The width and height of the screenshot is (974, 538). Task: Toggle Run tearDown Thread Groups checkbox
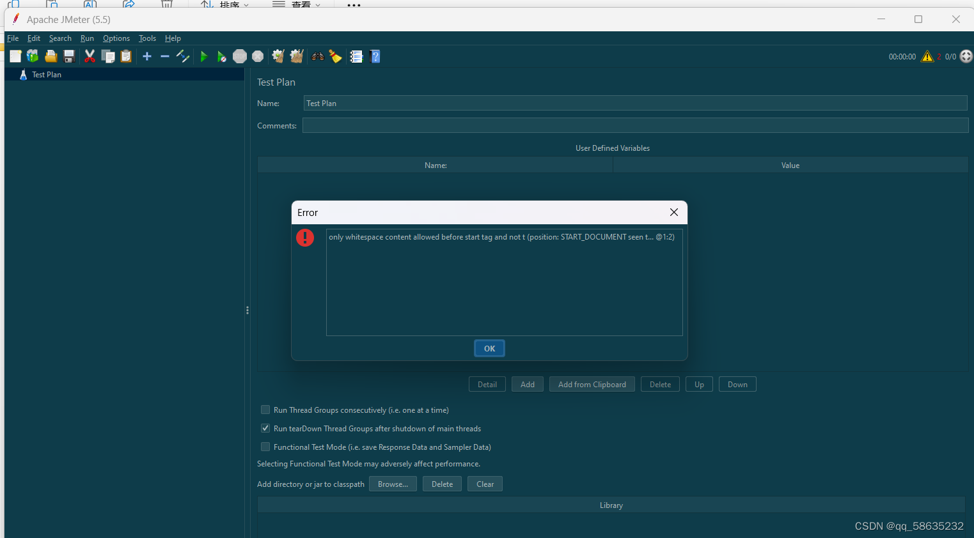[x=265, y=428]
